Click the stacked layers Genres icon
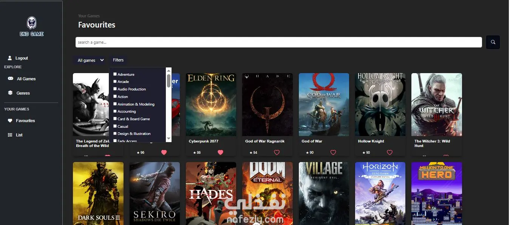Screen dimensions: 510x225 coord(10,93)
